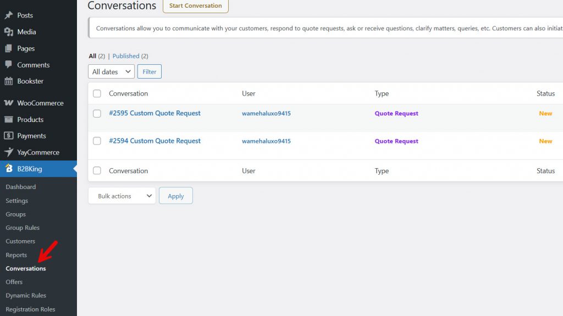Open the All dates dropdown
This screenshot has width=563, height=316.
[111, 71]
